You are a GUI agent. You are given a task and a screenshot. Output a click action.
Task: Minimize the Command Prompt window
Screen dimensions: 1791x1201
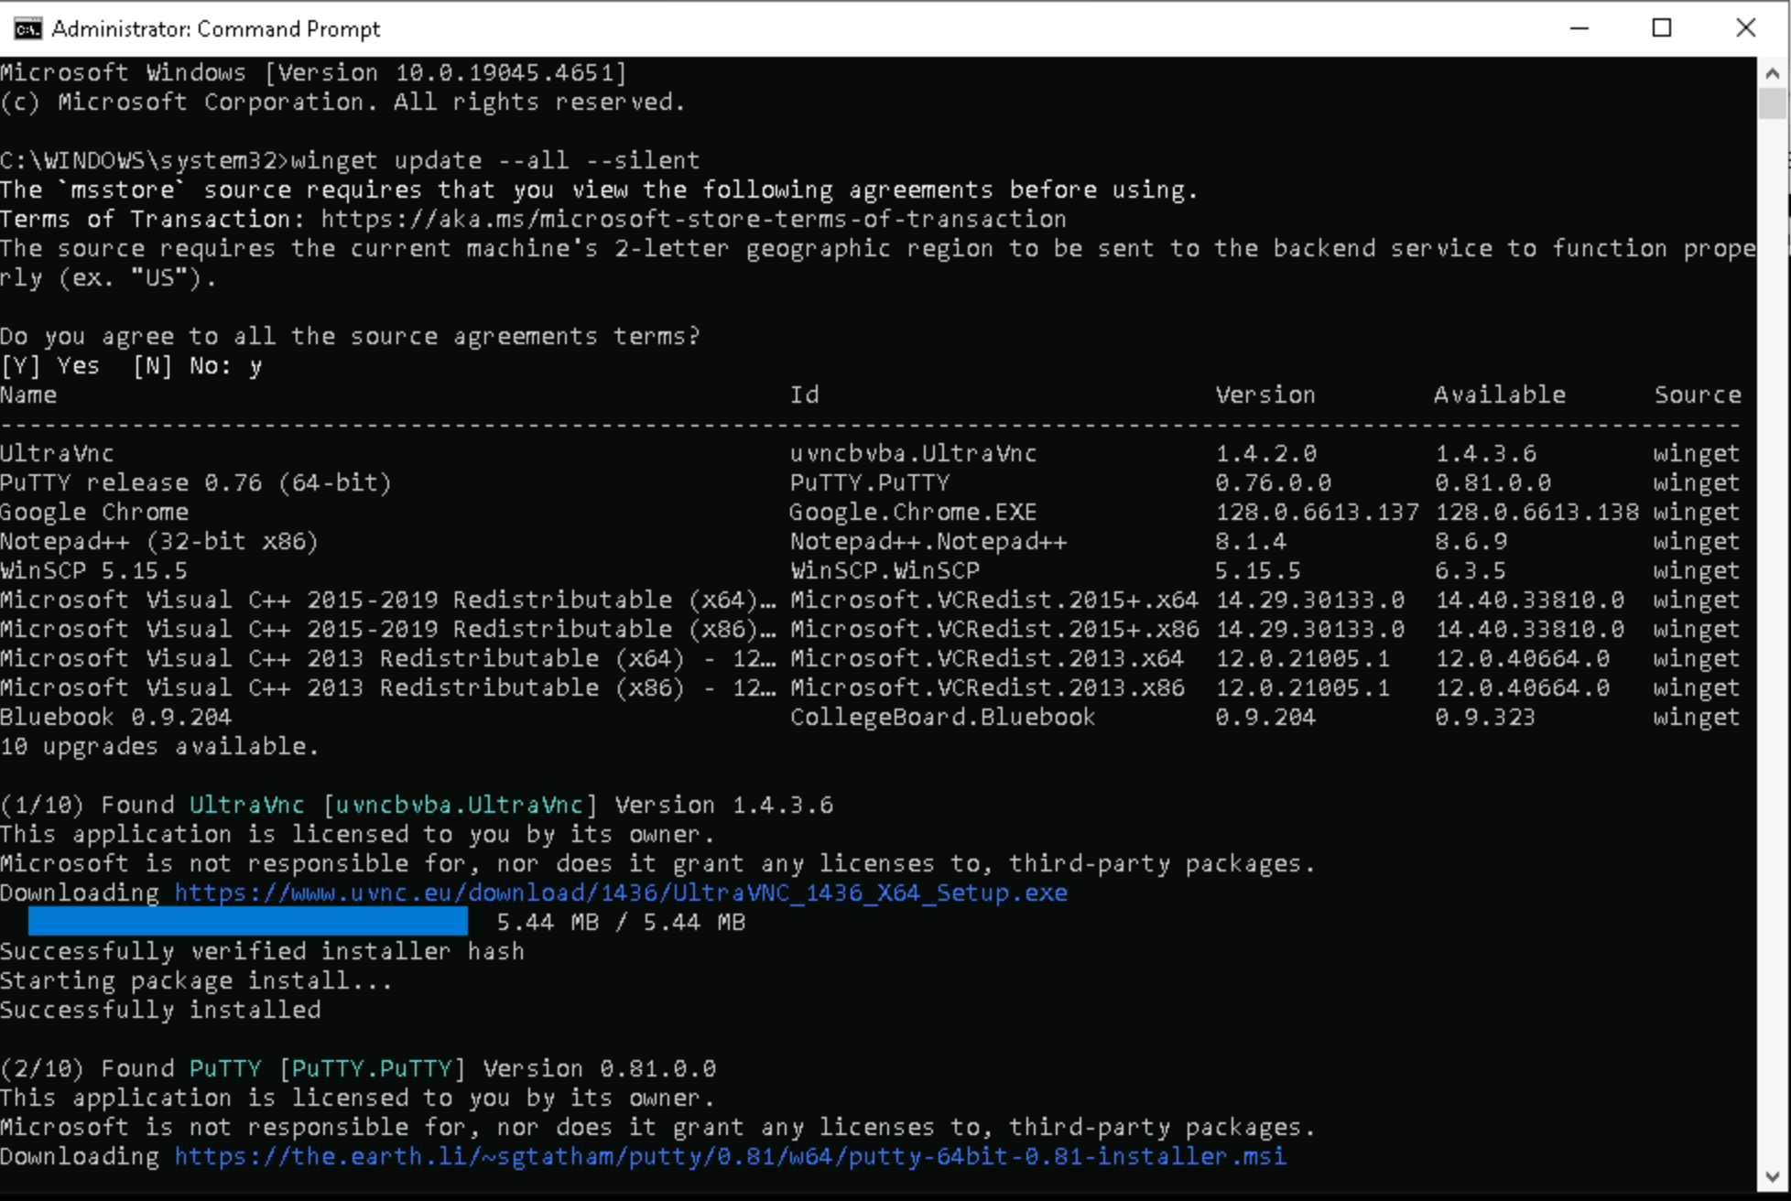pos(1579,28)
